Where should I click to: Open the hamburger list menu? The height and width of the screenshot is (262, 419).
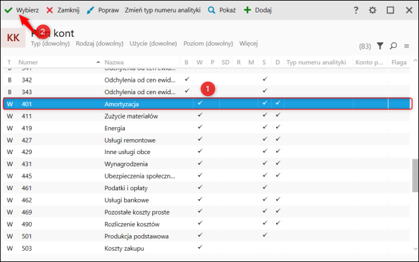pyautogui.click(x=407, y=46)
